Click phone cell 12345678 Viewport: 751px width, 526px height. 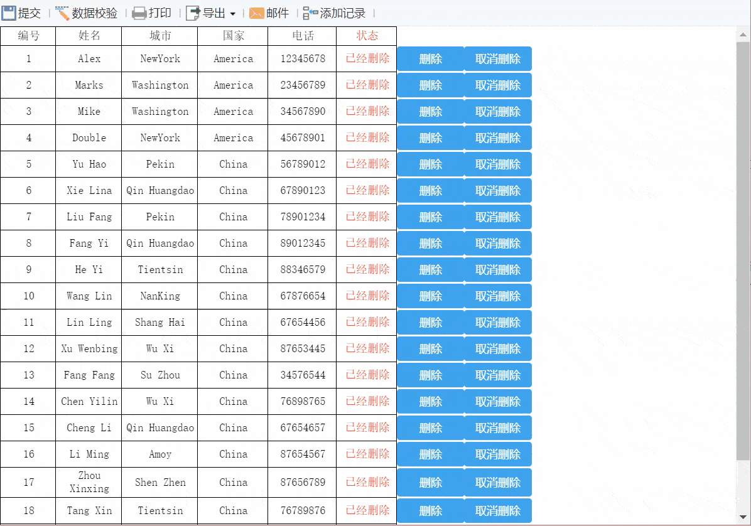click(x=302, y=59)
